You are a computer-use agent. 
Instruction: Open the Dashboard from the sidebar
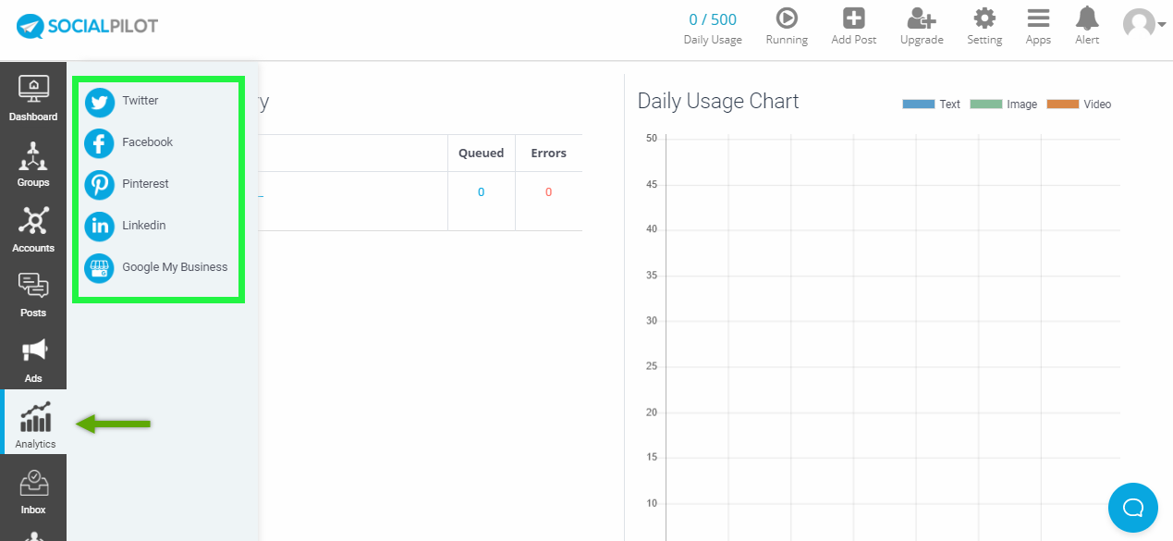[x=33, y=97]
